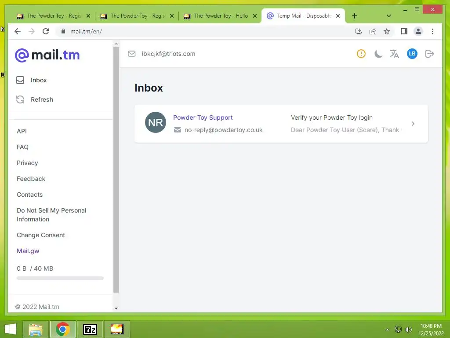Click the 0 B / 40 MB storage text
Screen dimensions: 450x338
(x=35, y=268)
